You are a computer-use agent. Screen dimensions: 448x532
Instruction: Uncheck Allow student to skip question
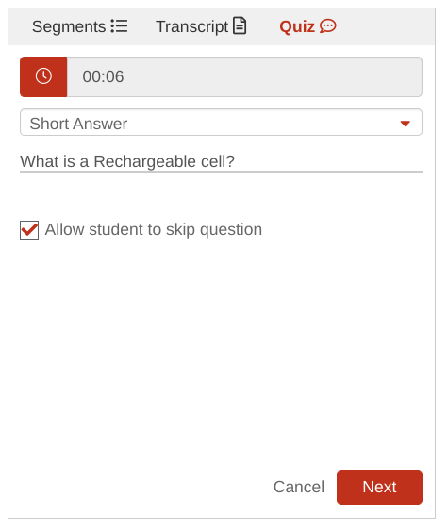[29, 230]
